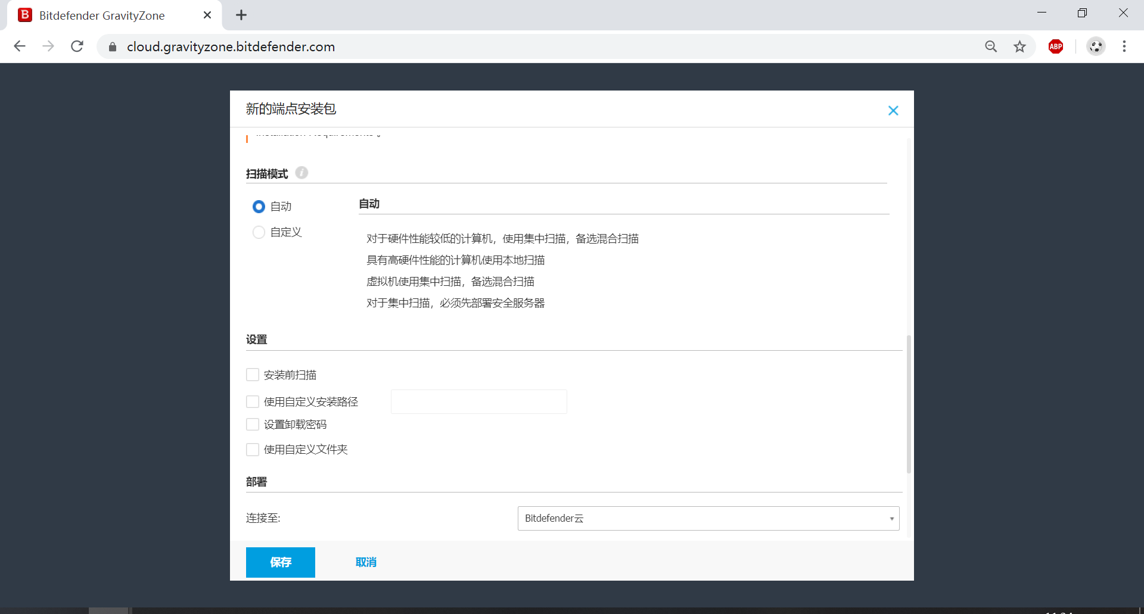Click the 部署 section heading

point(257,482)
